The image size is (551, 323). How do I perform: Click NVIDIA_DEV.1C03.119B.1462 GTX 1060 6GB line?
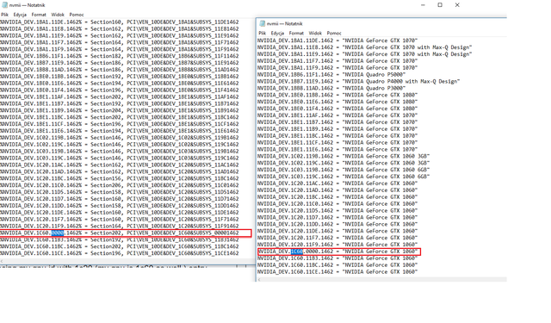click(x=344, y=170)
